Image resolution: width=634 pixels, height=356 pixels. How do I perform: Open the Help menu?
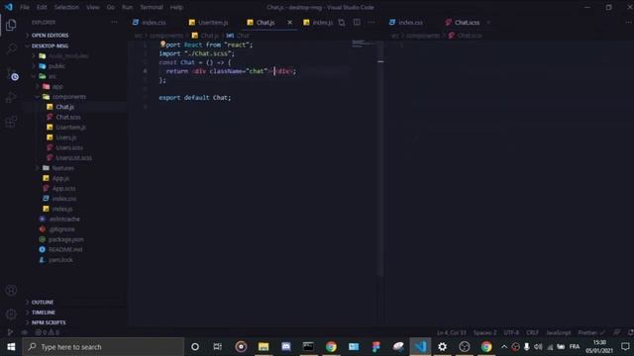click(176, 7)
